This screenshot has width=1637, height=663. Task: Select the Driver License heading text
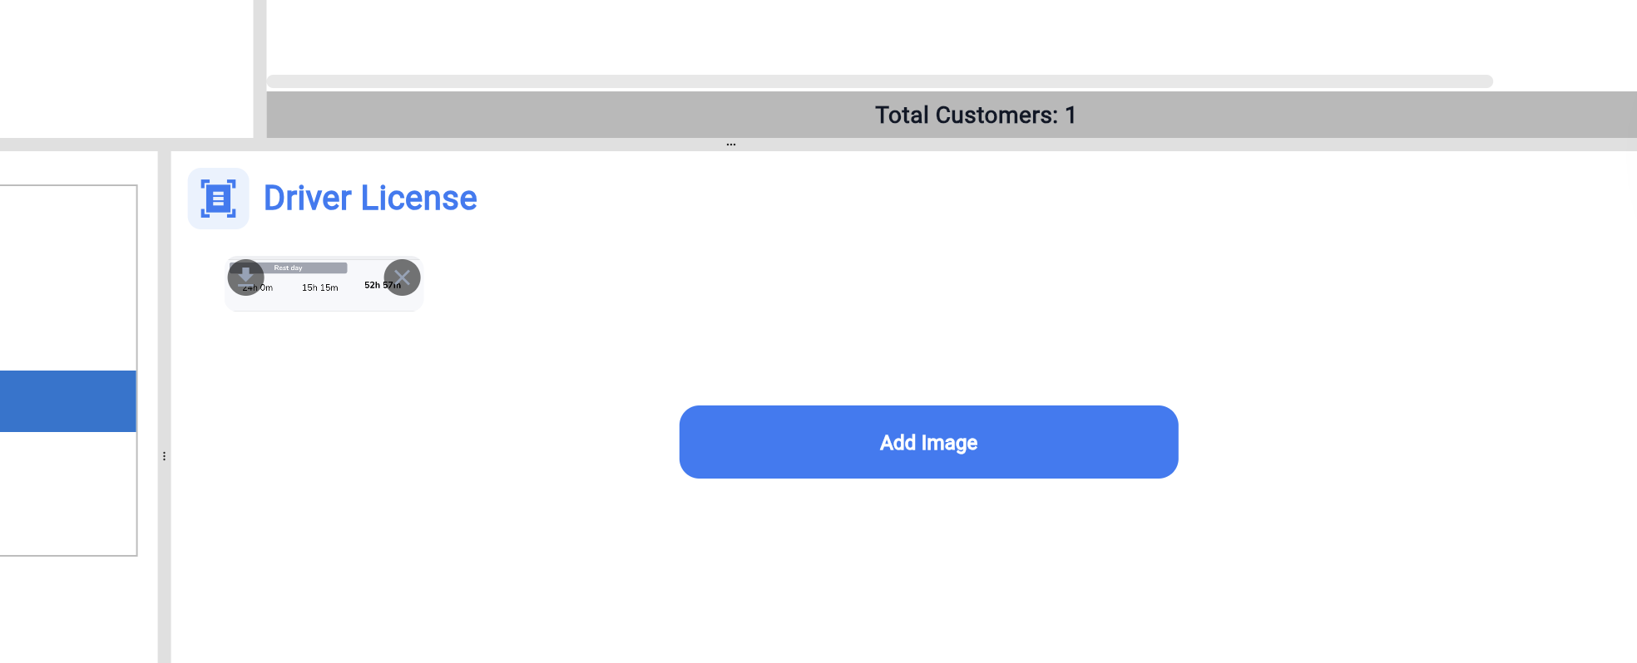370,199
